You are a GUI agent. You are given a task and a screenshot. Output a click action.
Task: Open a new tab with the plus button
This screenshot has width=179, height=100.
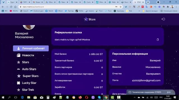[148, 2]
